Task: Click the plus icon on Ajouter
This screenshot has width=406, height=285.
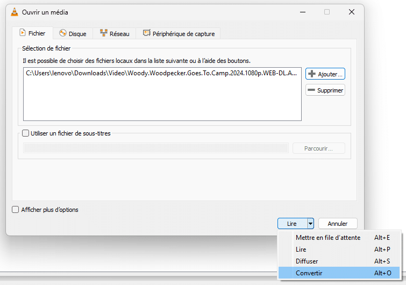Action: (311, 74)
